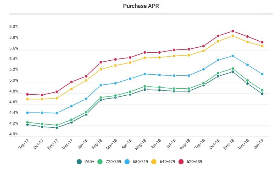Select red line's Feb-18 data point

click(x=101, y=62)
